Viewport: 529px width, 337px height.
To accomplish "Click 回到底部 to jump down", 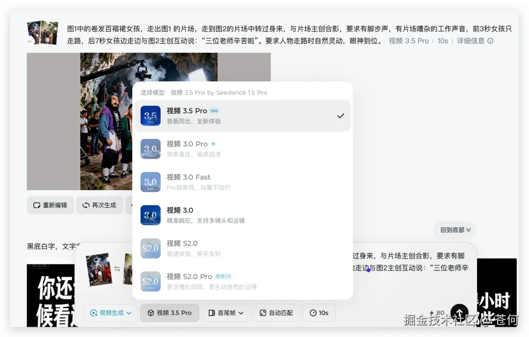I will pyautogui.click(x=455, y=230).
